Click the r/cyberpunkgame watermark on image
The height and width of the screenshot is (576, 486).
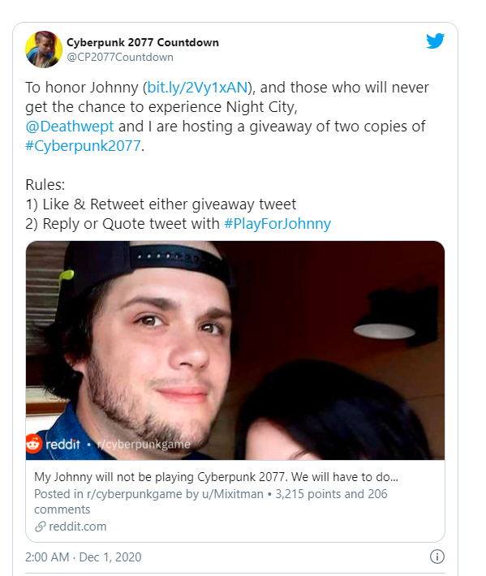click(144, 445)
